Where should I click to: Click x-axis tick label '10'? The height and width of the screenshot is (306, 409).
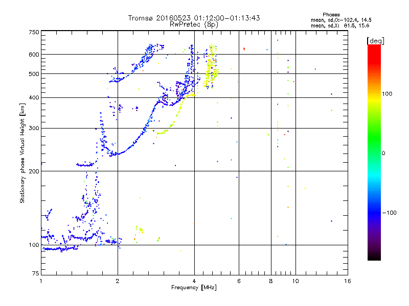coord(296,281)
